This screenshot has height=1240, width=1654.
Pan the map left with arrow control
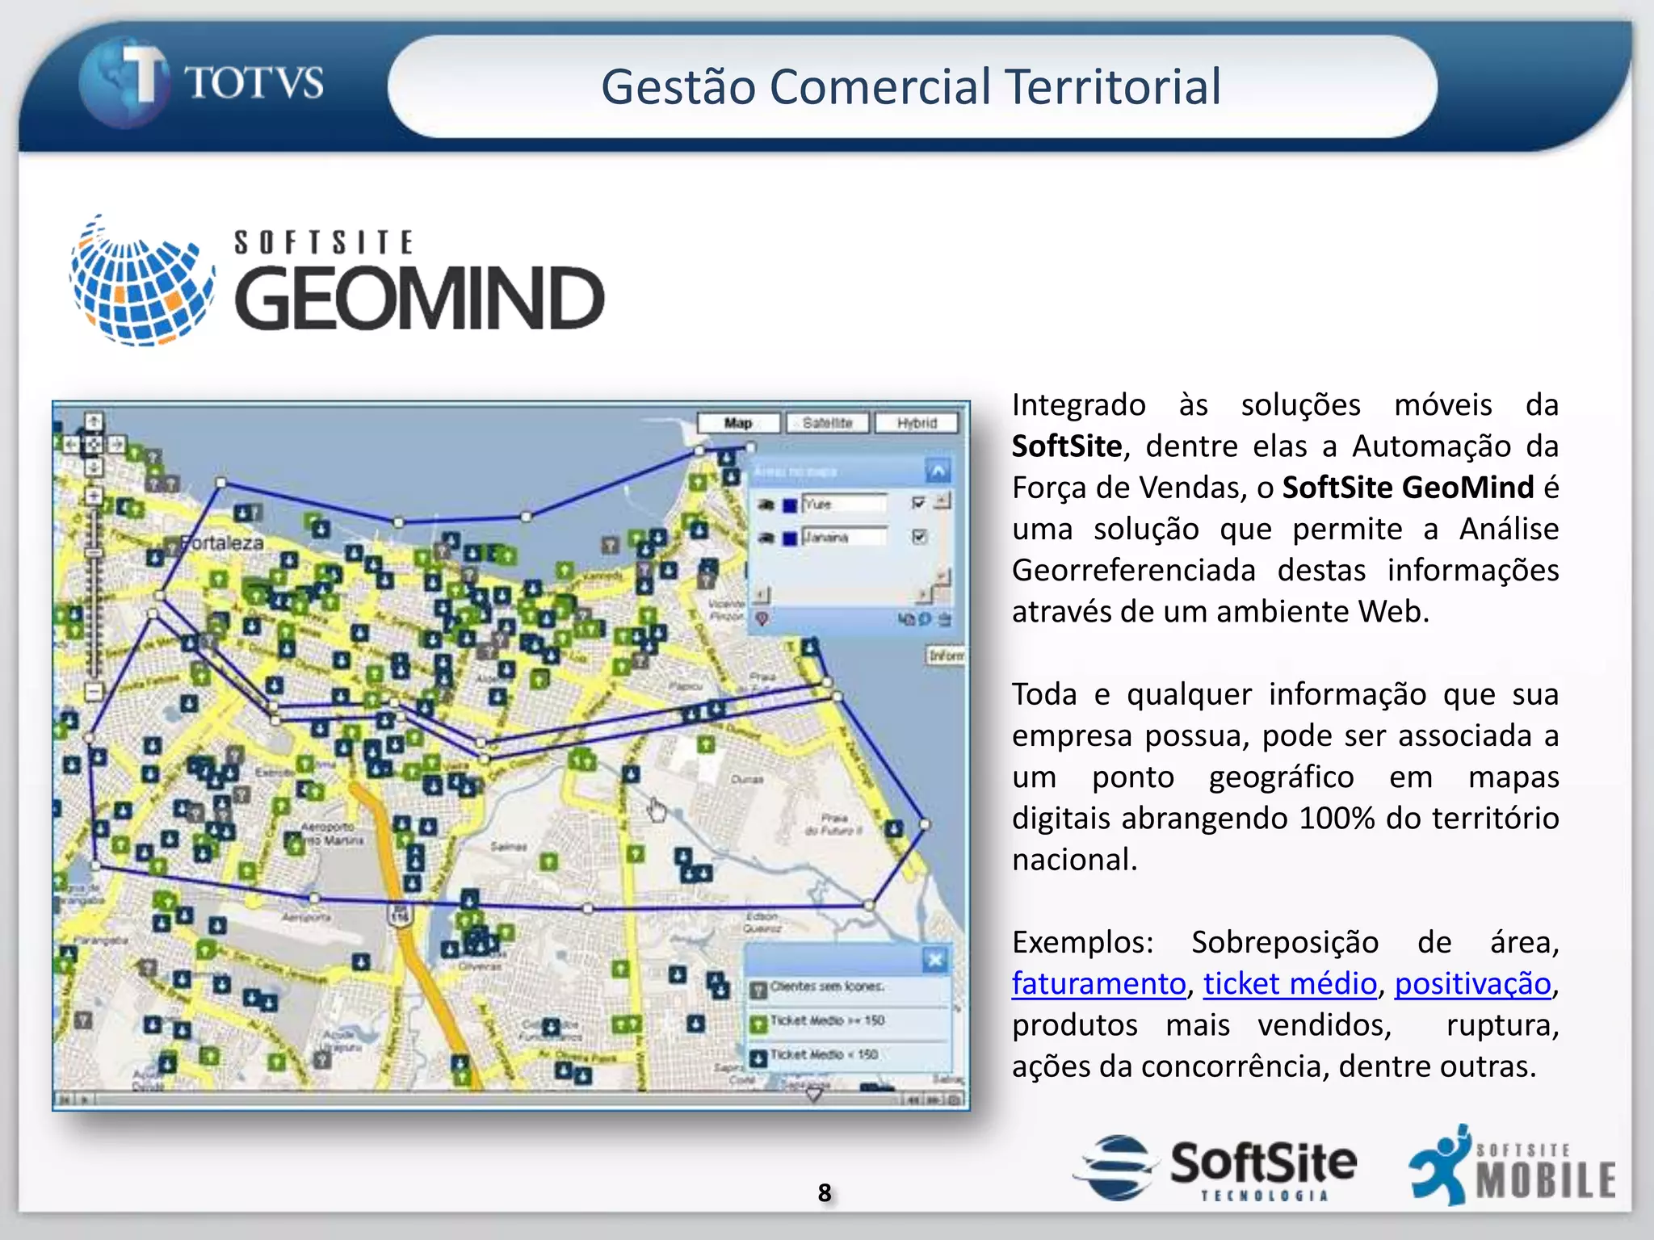pyautogui.click(x=71, y=444)
